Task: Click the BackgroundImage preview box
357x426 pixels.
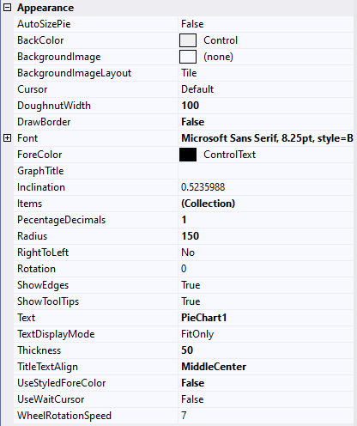Action: click(188, 57)
